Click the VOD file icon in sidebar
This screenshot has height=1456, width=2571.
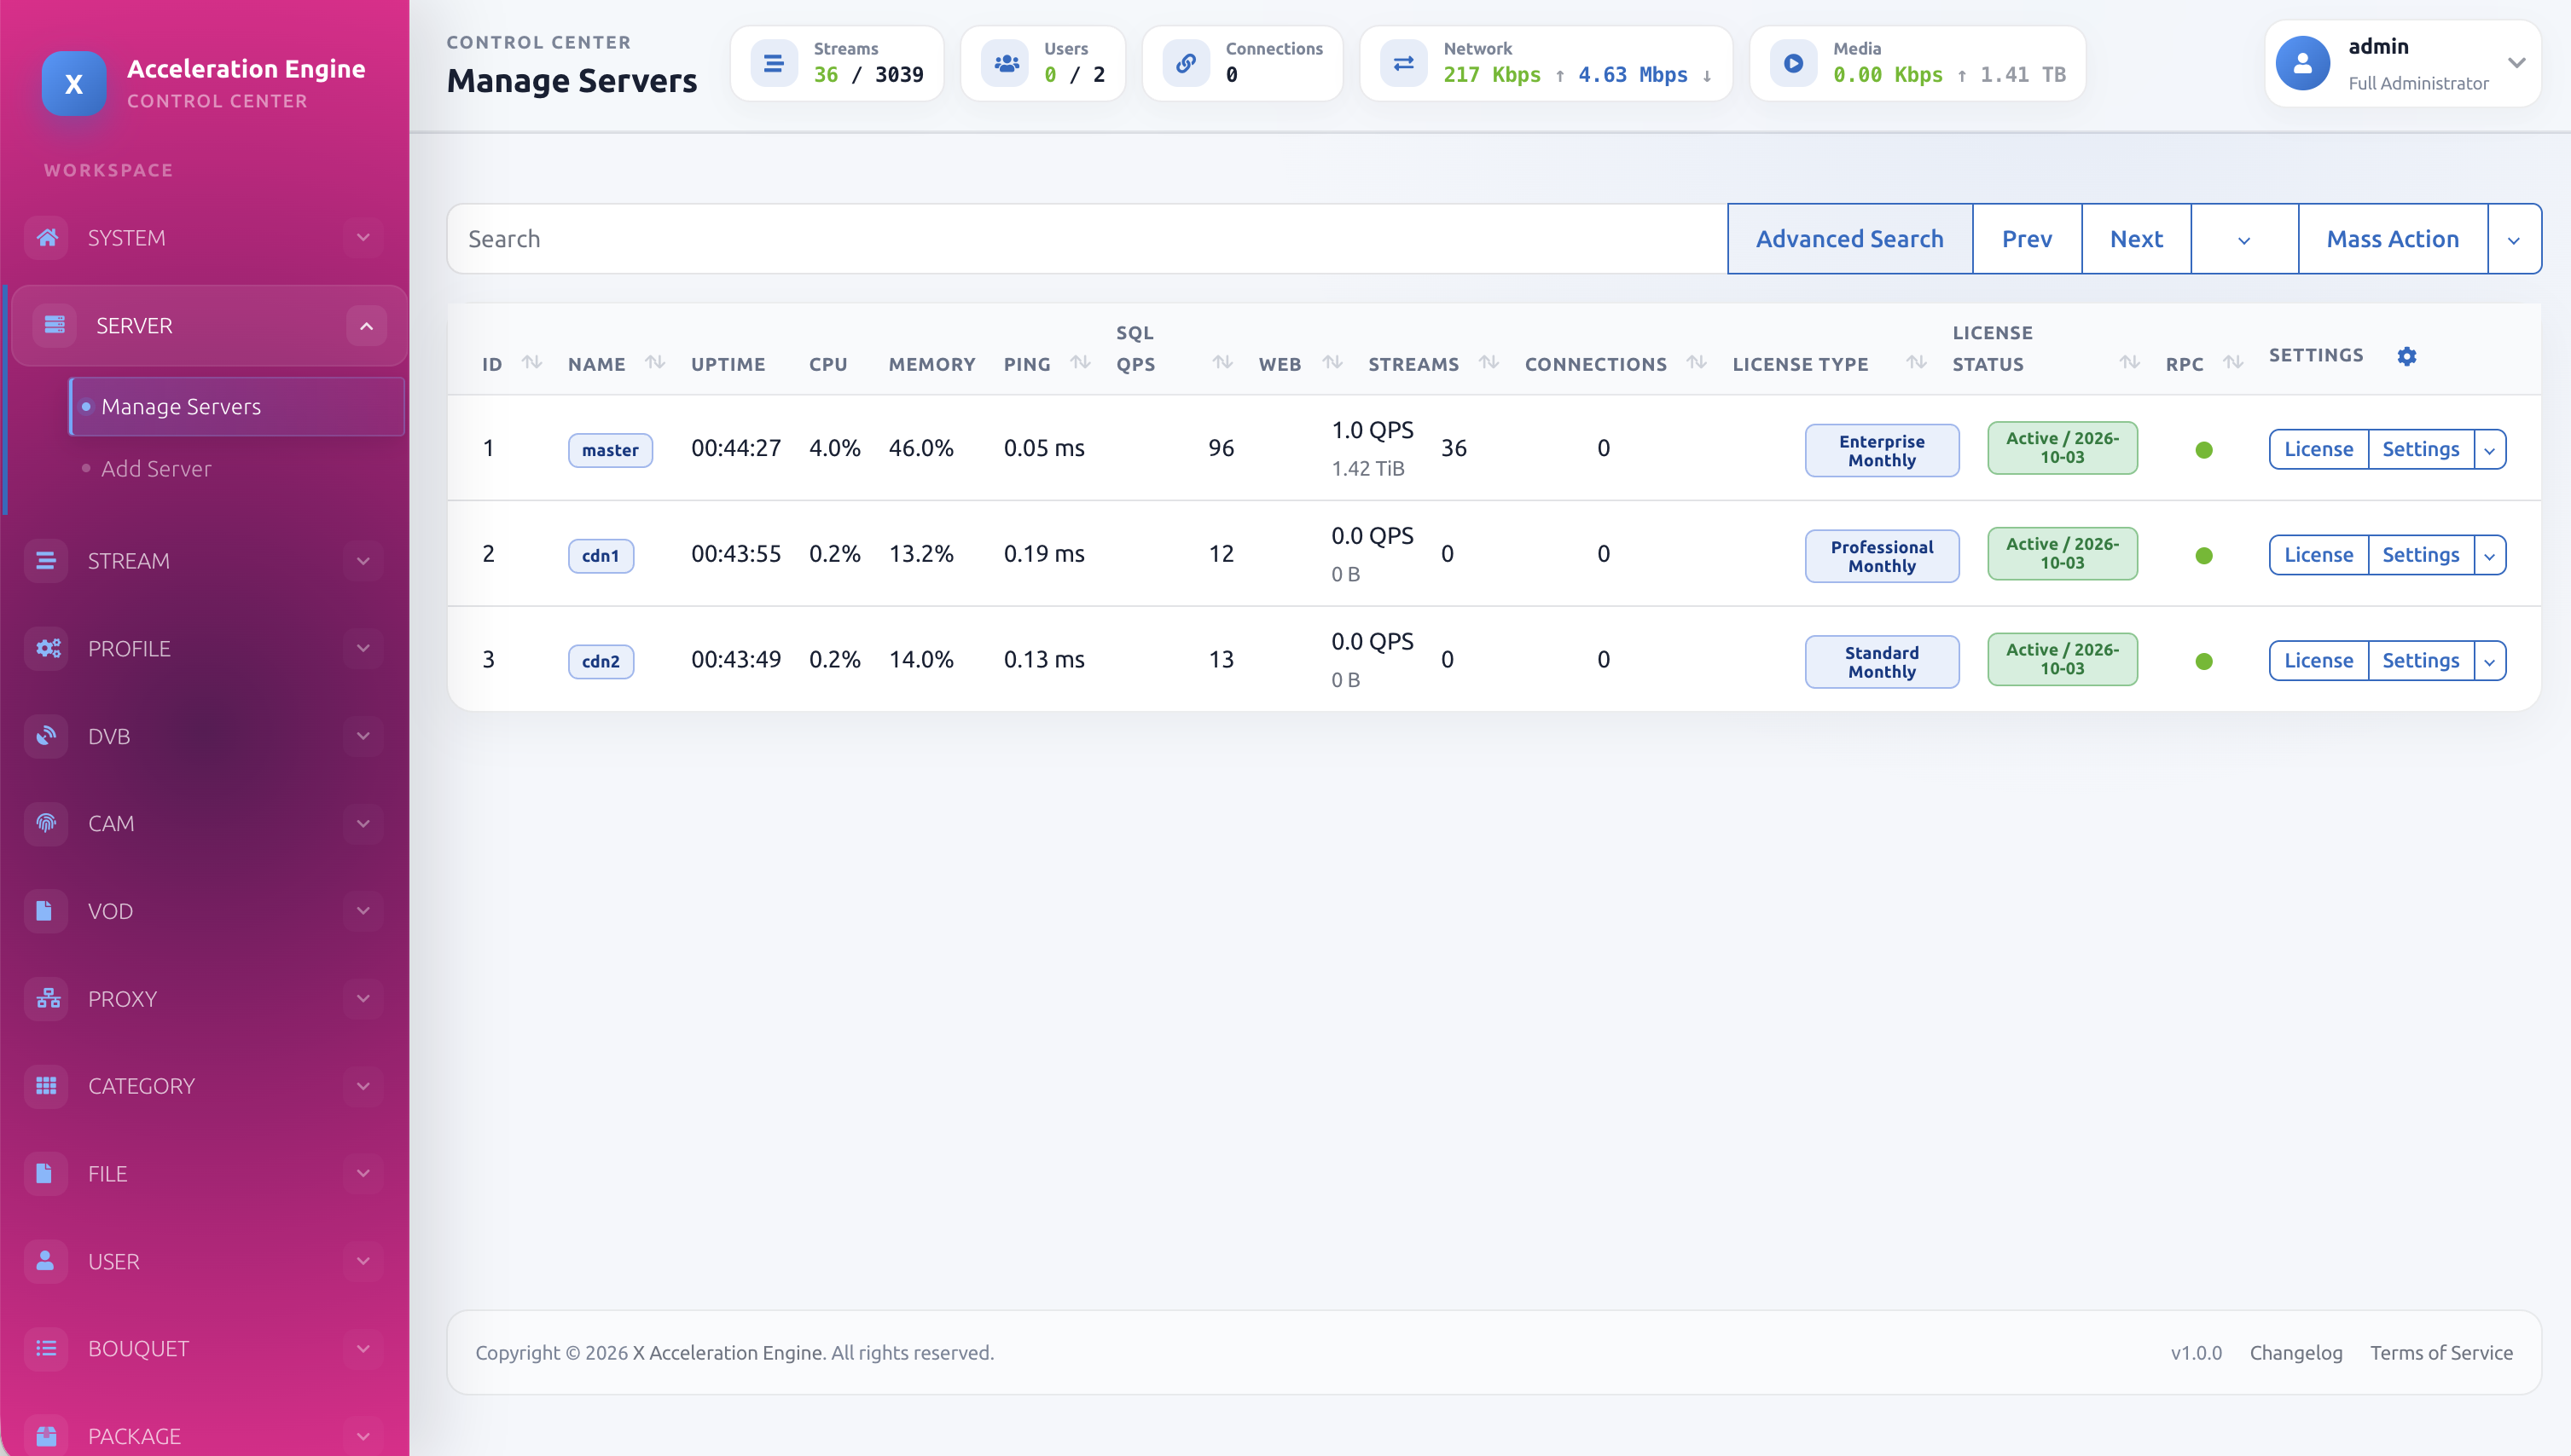point(46,911)
